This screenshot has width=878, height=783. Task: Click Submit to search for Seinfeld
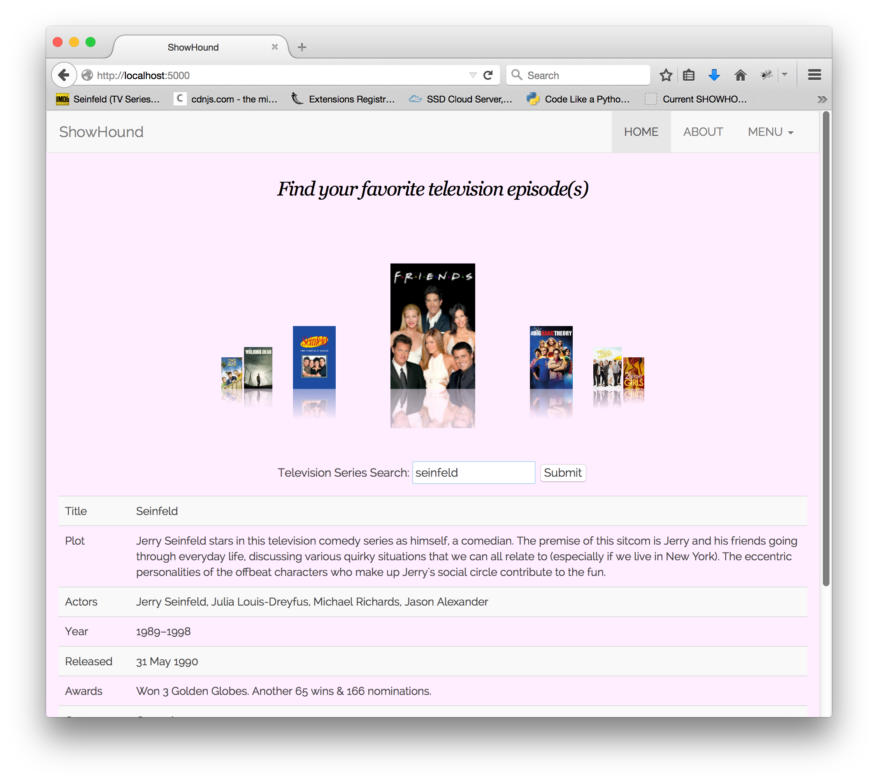tap(562, 472)
